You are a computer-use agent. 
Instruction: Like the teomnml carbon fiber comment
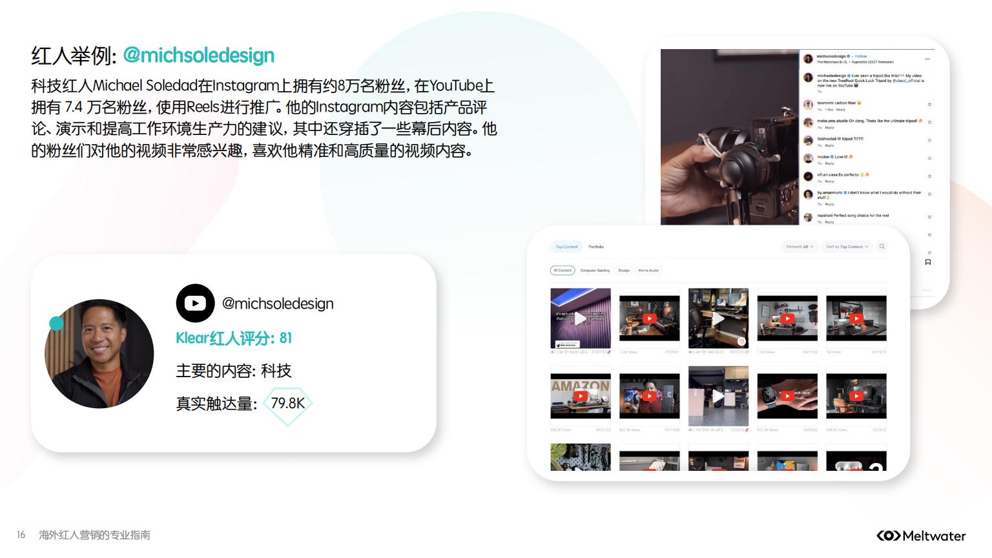pos(929,105)
